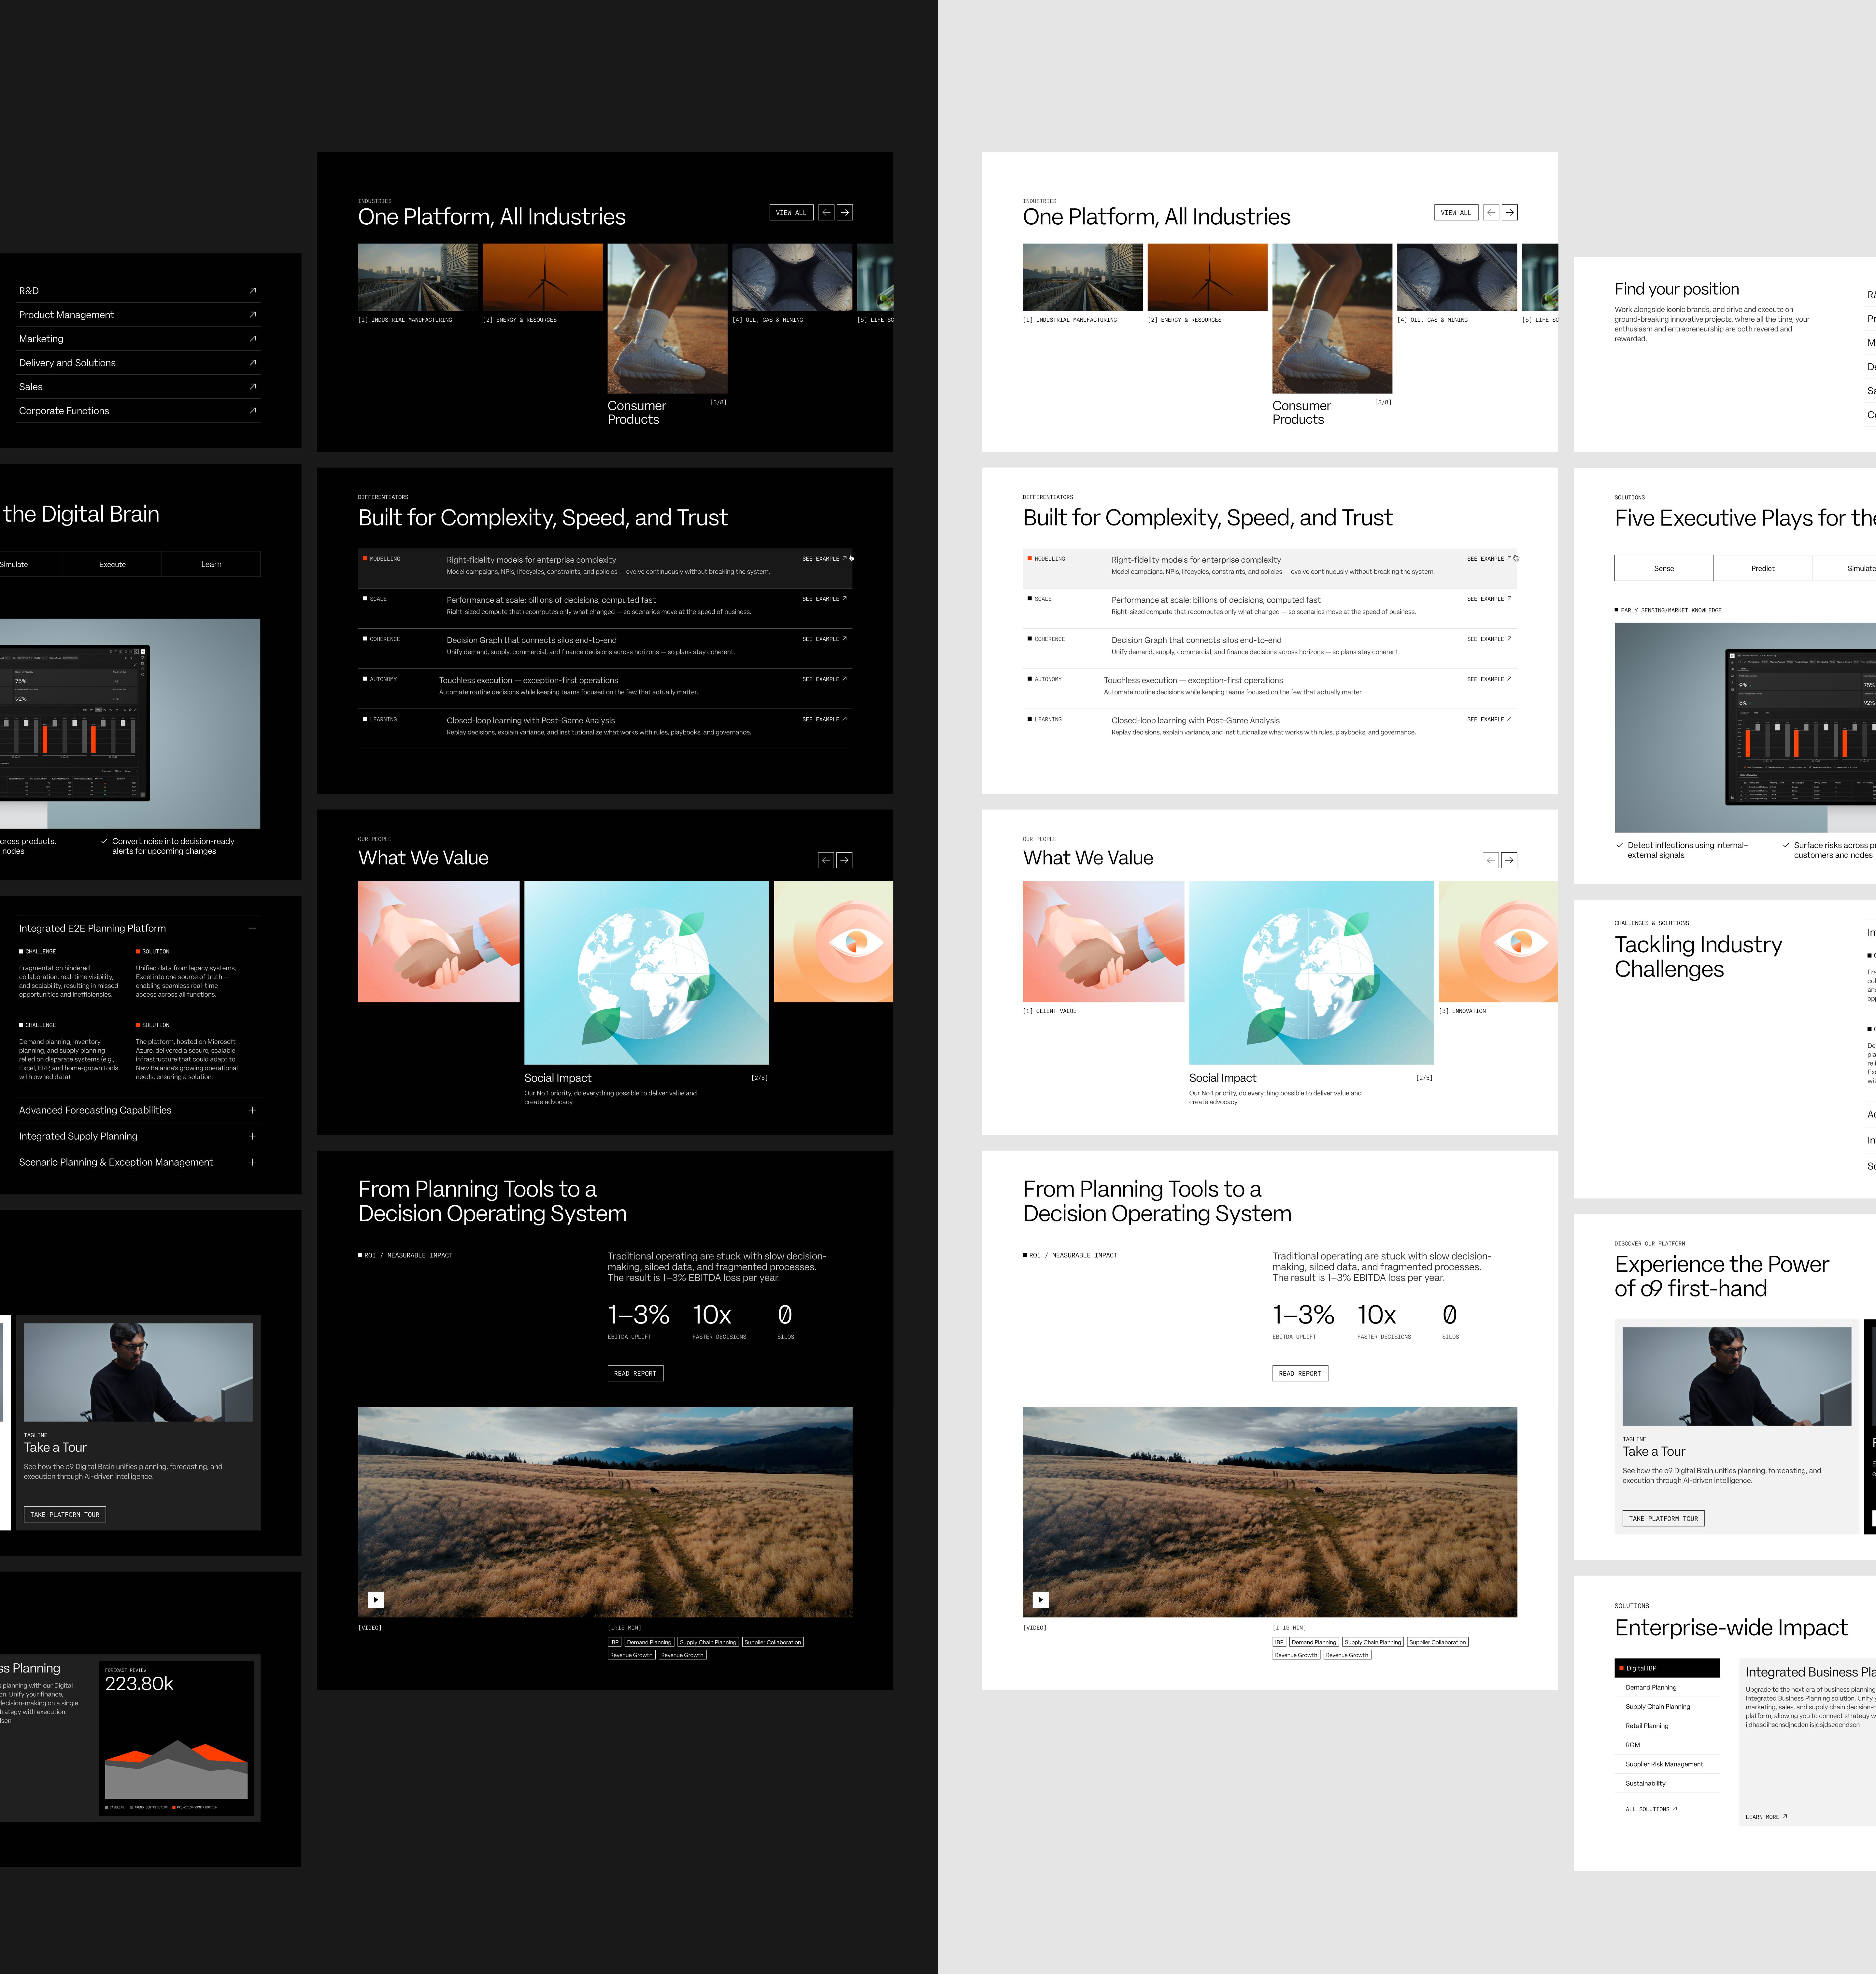Expand Scenario Planning & Exception Management
The height and width of the screenshot is (1974, 1876).
pos(253,1162)
